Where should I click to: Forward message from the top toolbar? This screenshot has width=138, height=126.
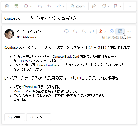coord(59,6)
